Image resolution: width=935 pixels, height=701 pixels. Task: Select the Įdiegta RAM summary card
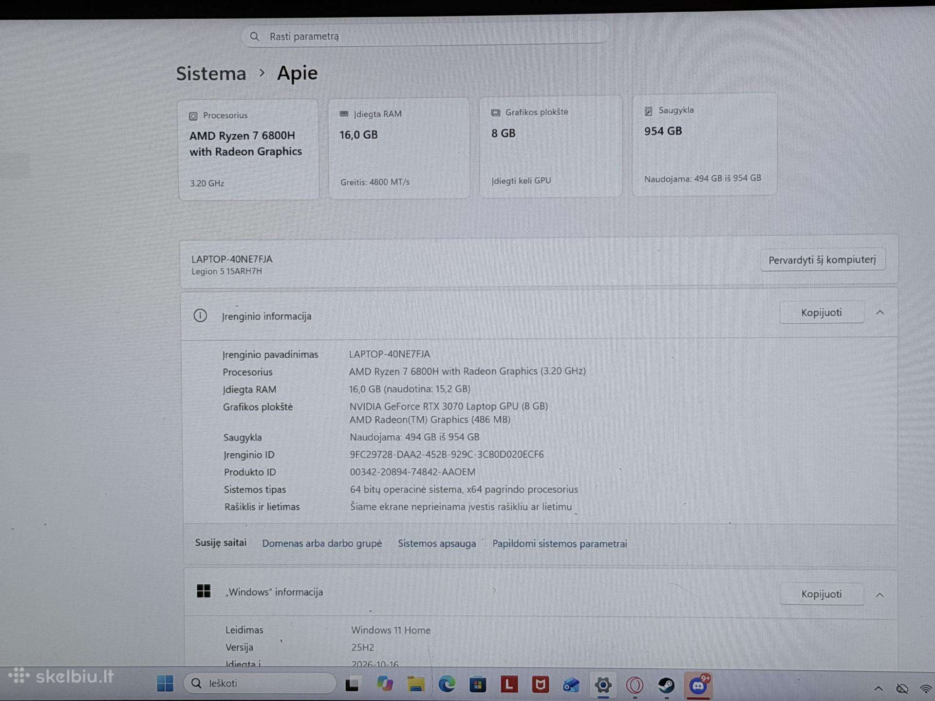[399, 148]
